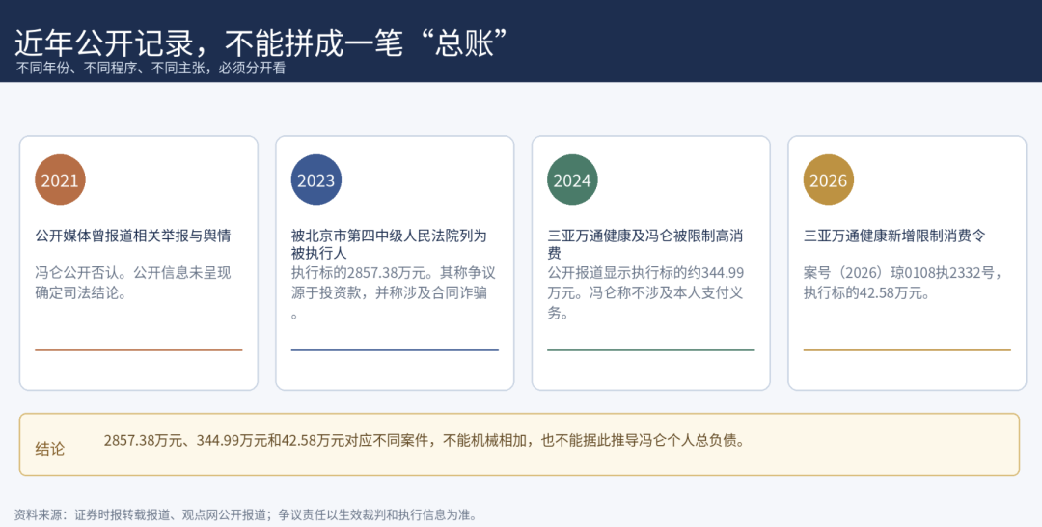Select the heading 公开媒体曾报道相关举报与舆情
The image size is (1042, 527).
click(133, 236)
